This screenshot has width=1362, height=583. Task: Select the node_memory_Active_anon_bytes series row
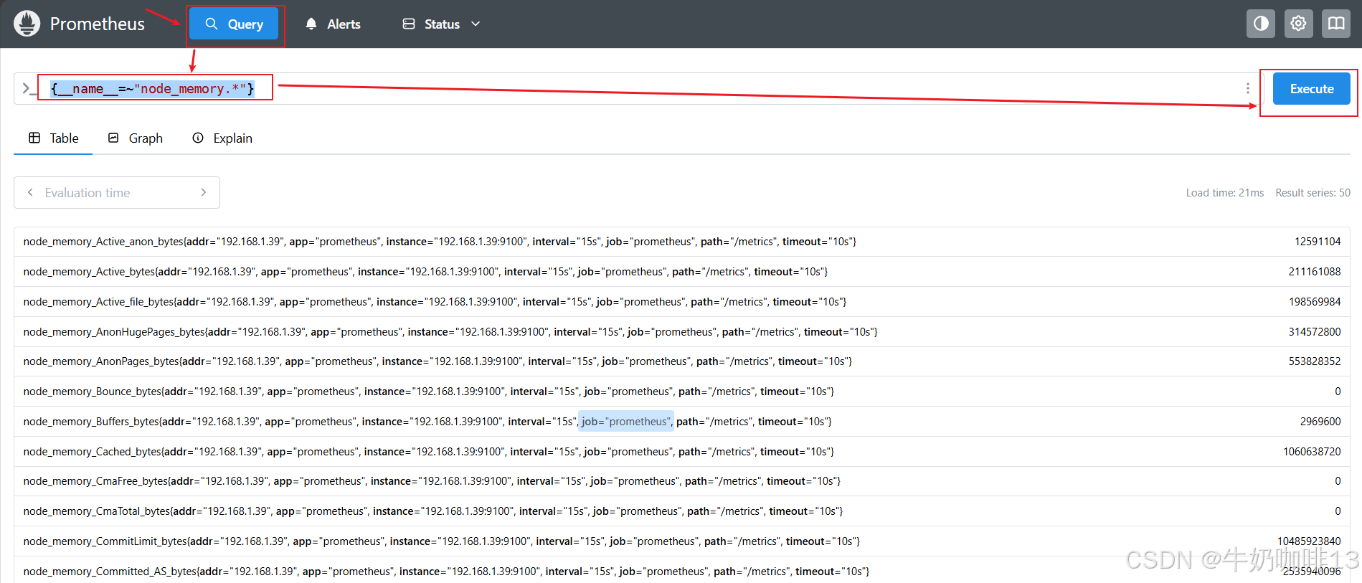(681, 242)
